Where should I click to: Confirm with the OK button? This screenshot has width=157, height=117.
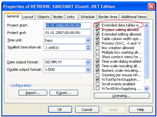[60, 110]
